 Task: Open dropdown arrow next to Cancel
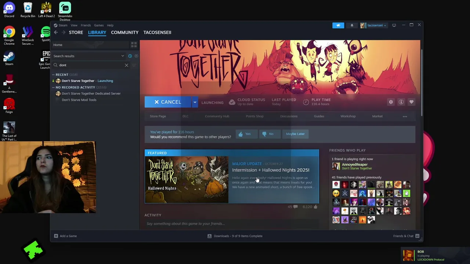pos(195,102)
